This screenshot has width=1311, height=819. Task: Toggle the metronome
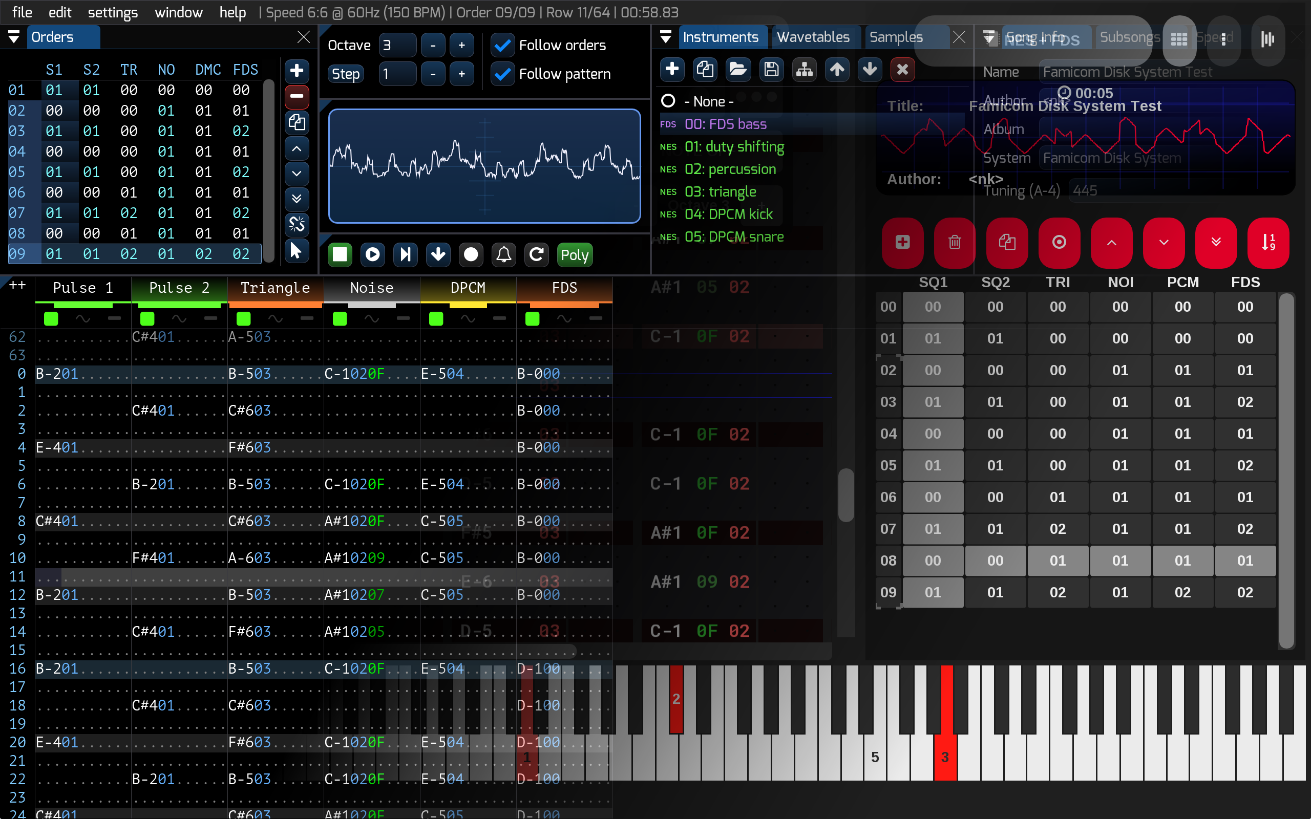click(x=503, y=254)
